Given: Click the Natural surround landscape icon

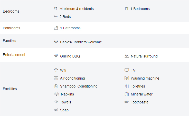Looking at the screenshot, I should tap(127, 56).
